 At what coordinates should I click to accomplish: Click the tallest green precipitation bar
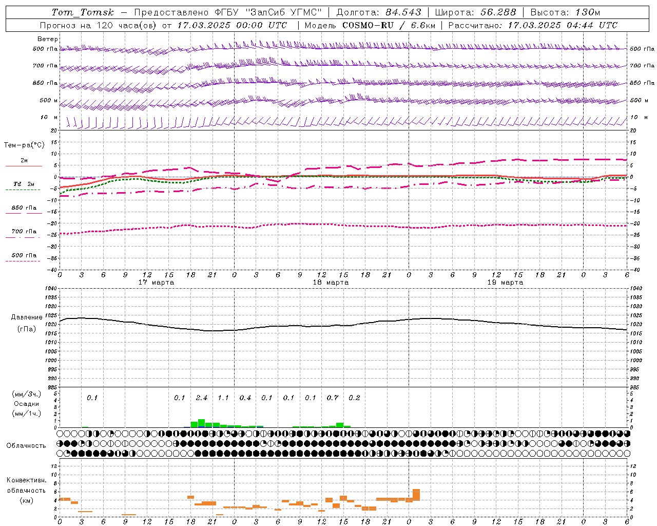(x=202, y=423)
